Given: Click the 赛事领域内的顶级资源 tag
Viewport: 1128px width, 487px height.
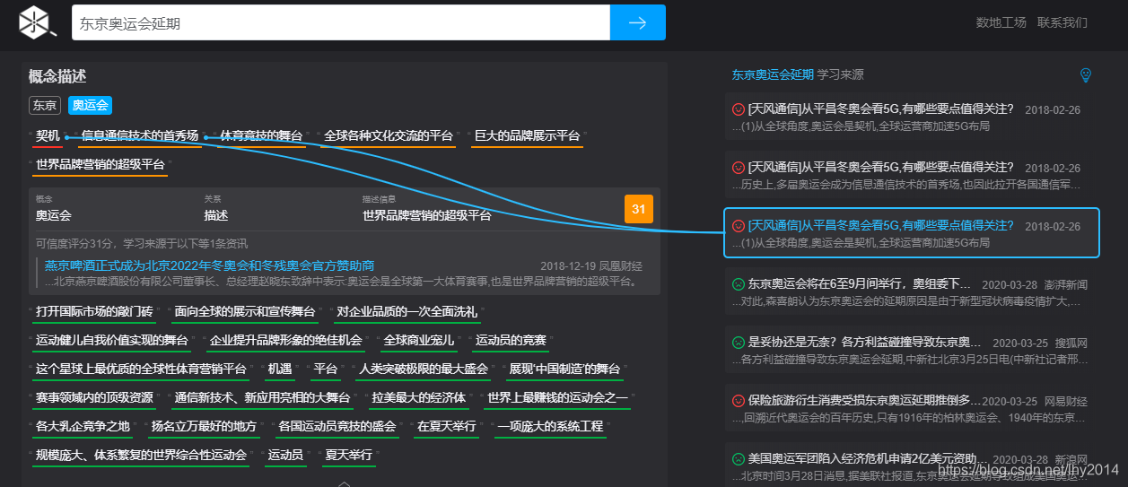Looking at the screenshot, I should [x=94, y=398].
